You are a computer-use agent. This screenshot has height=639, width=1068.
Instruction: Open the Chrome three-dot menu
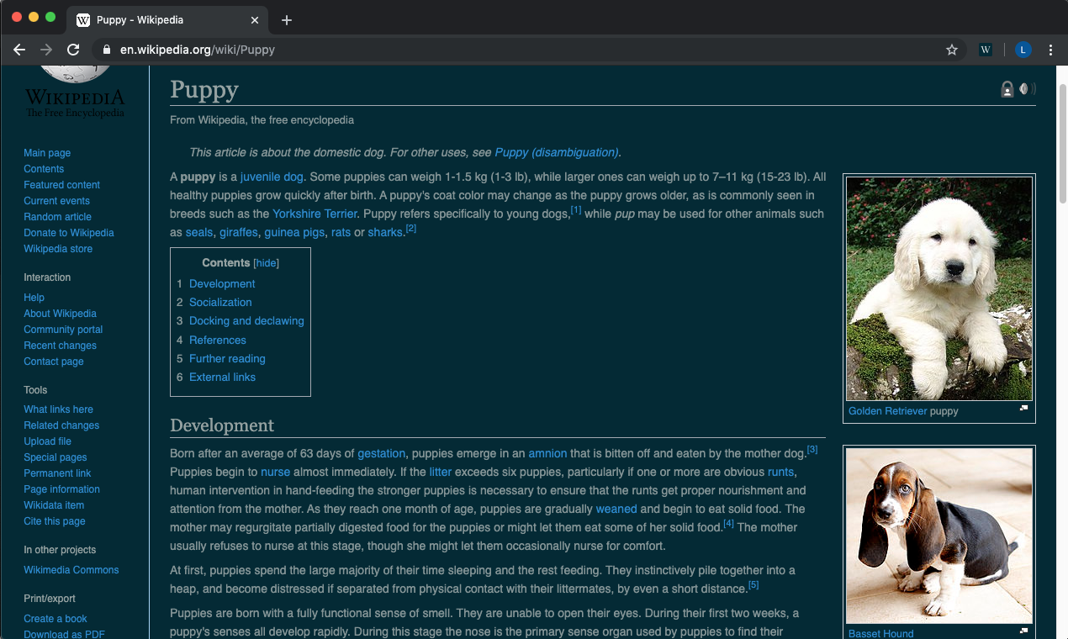pos(1050,50)
